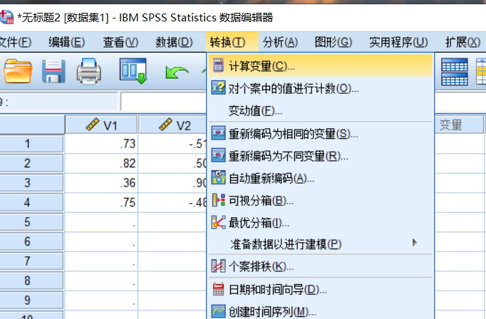Select row header 5
Image resolution: width=486 pixels, height=319 pixels.
click(x=31, y=221)
